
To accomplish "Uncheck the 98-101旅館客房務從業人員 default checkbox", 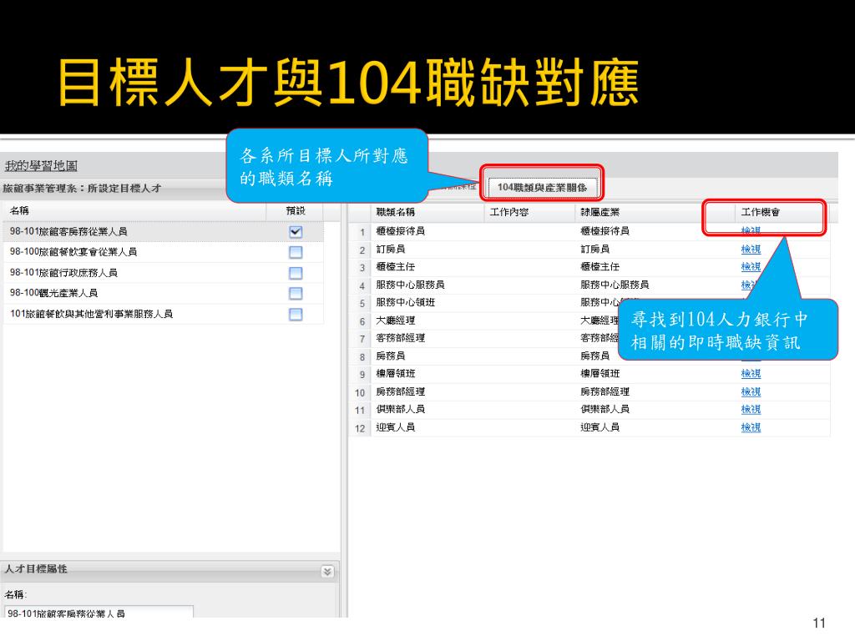I will (296, 232).
